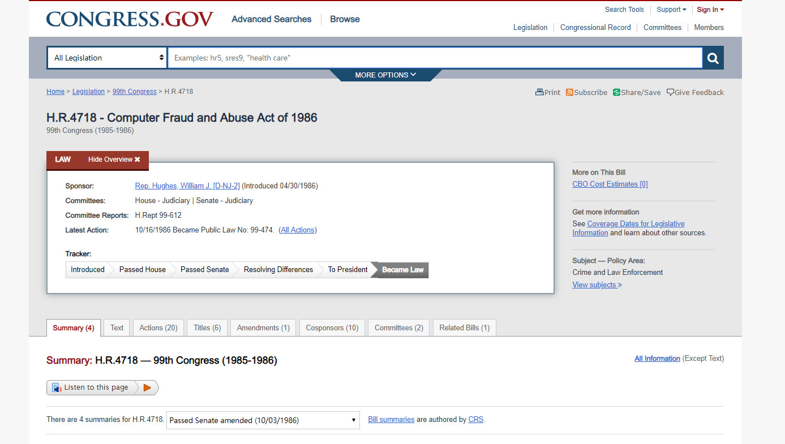
Task: Click the Legislation breadcrumb link
Action: coord(88,92)
